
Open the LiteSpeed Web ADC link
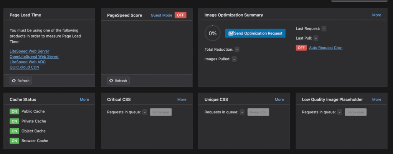pos(27,62)
